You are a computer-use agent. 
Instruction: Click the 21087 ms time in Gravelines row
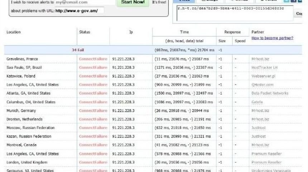point(200,59)
